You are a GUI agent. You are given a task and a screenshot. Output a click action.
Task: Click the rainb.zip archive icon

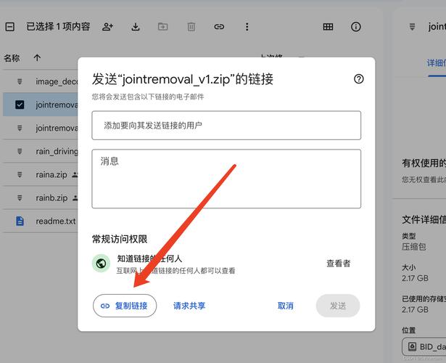pyautogui.click(x=20, y=197)
